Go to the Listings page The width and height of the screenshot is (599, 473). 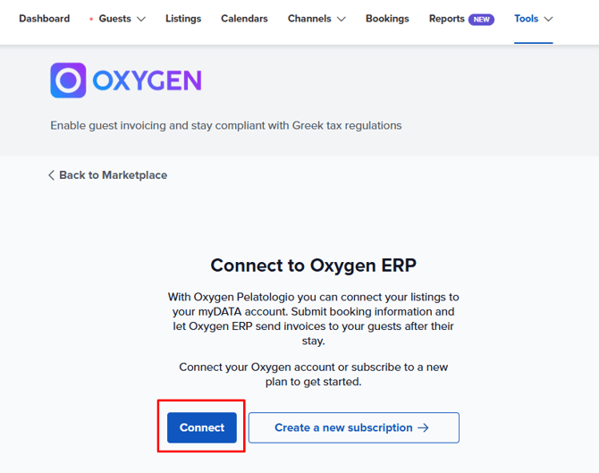(x=183, y=19)
